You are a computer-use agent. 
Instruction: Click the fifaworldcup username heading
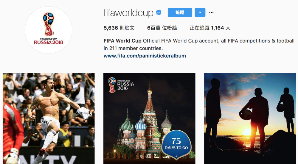coord(128,13)
